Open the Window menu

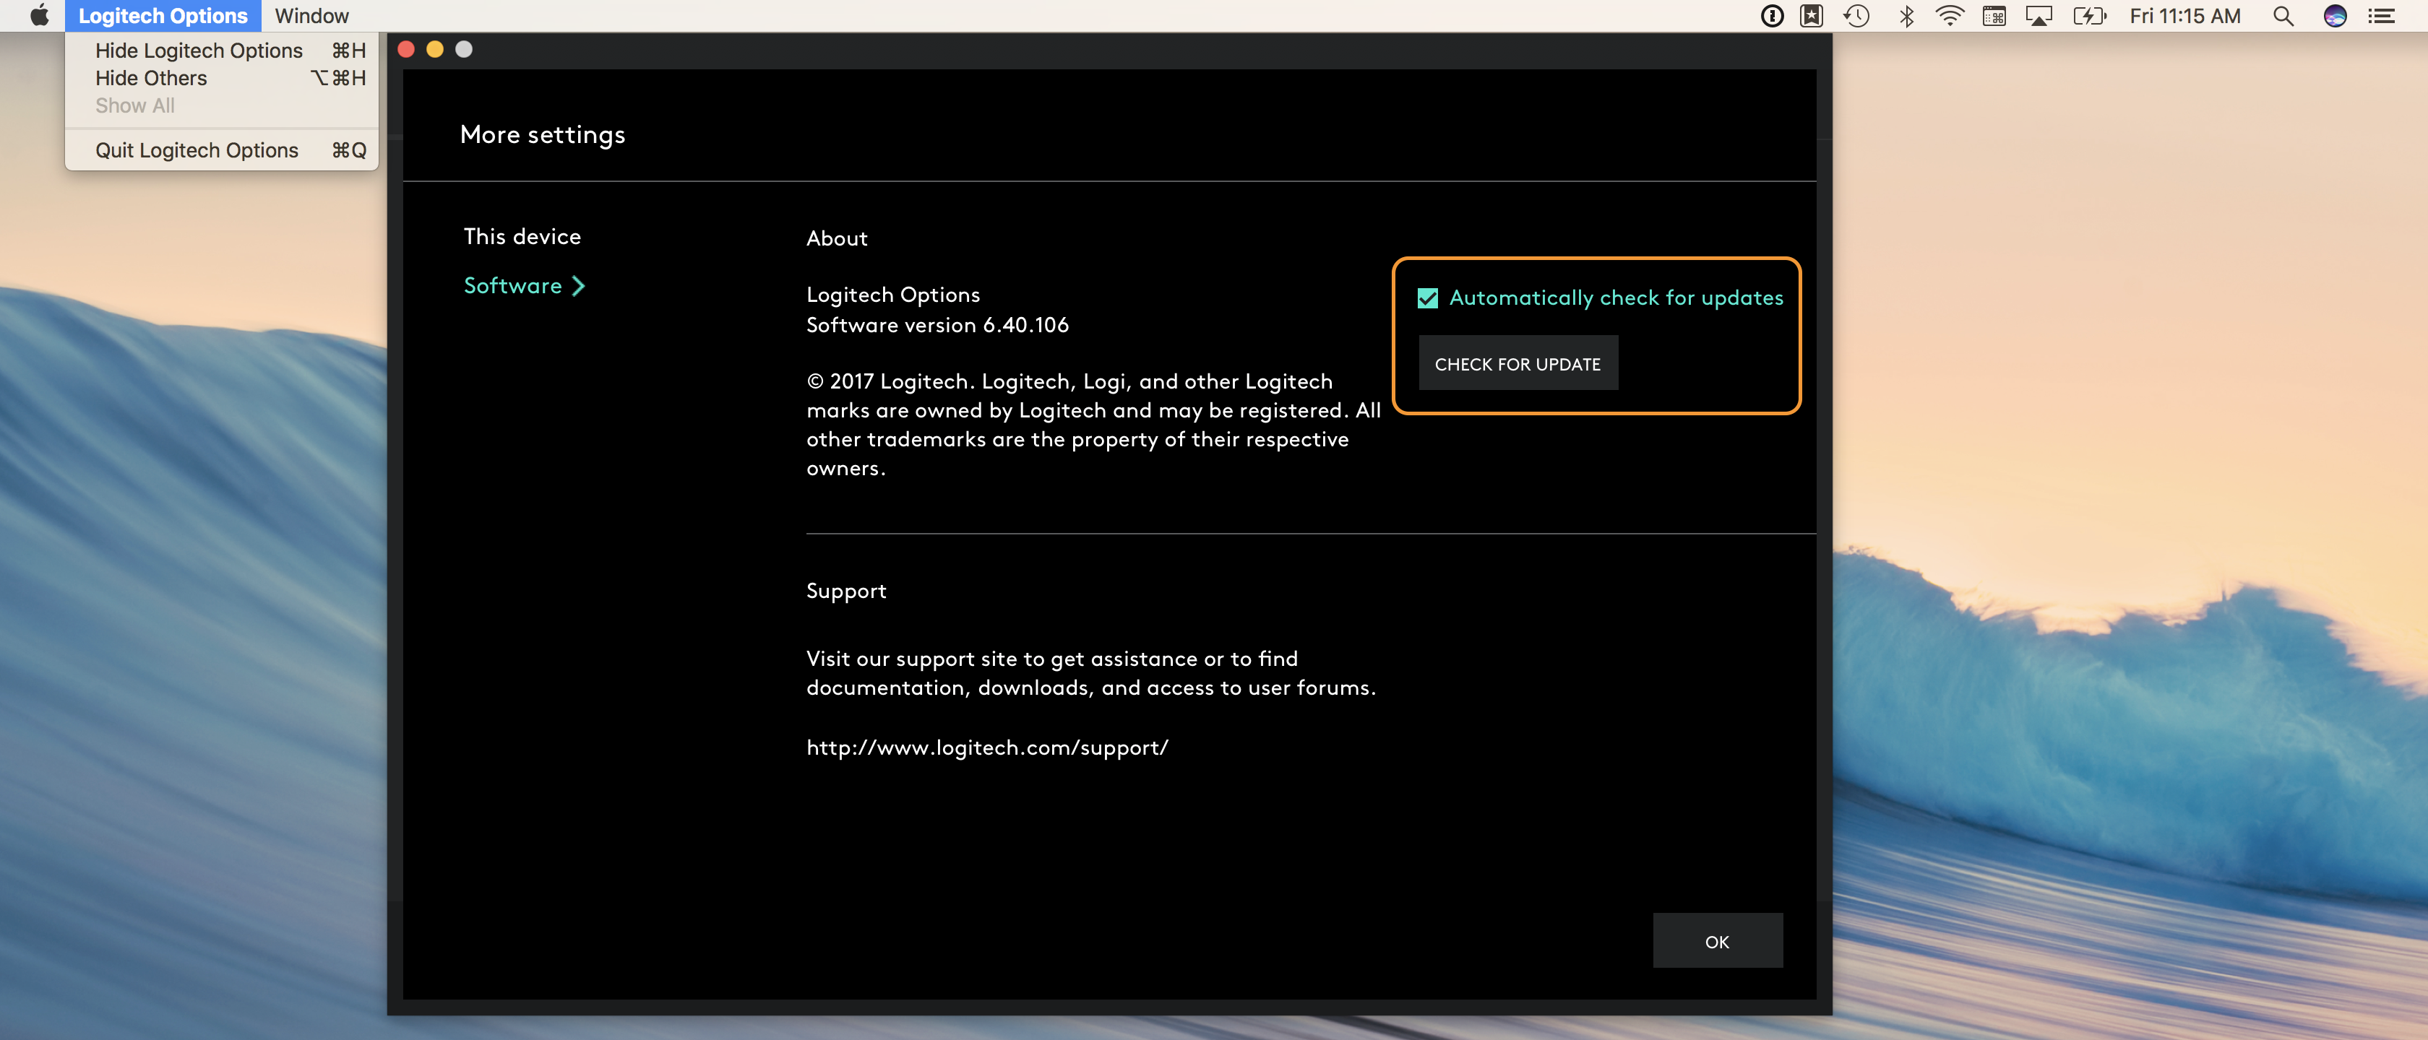[x=311, y=16]
